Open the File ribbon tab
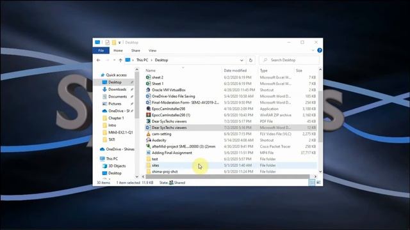 point(101,50)
